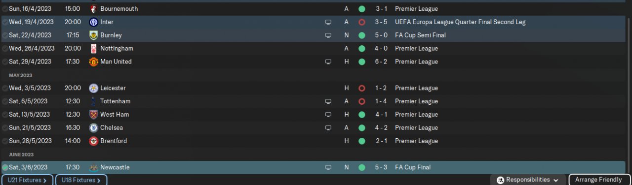Click the Arrange Friendly button

pos(599,180)
